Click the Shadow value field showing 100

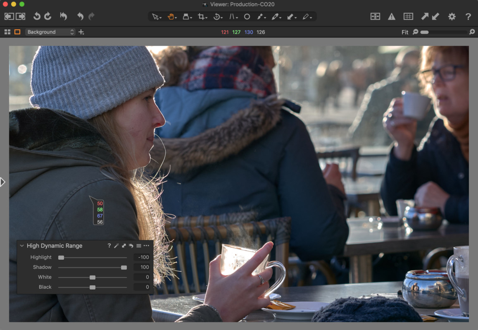click(x=143, y=267)
